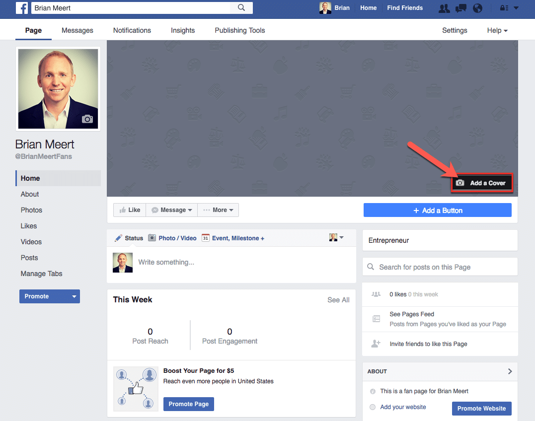The height and width of the screenshot is (421, 535).
Task: Open Posts in left sidebar
Action: (x=29, y=258)
